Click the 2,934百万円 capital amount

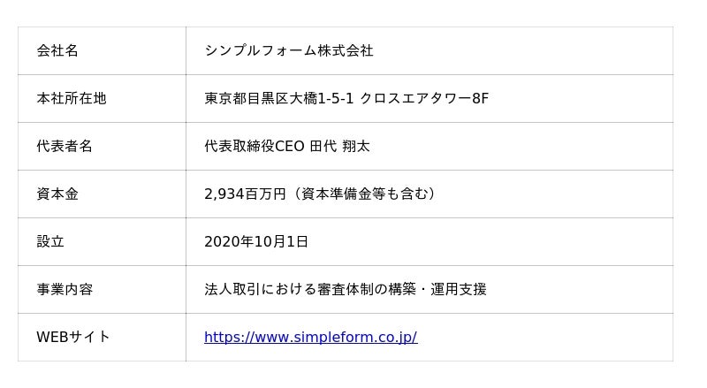[x=245, y=194]
